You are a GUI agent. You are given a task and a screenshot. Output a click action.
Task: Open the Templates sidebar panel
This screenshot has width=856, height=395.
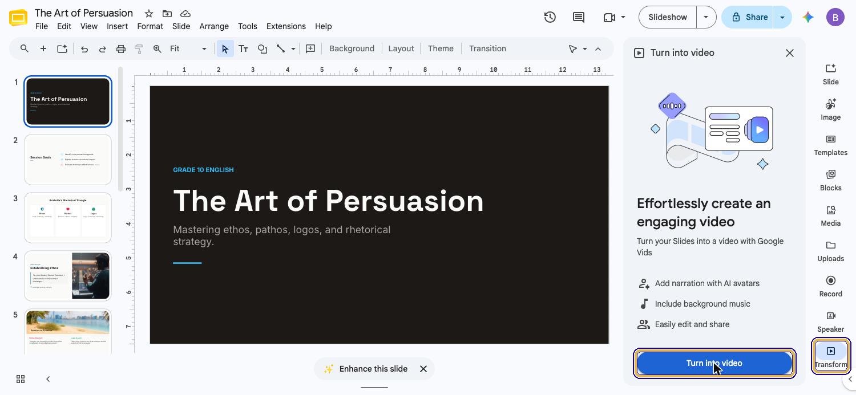click(x=830, y=145)
